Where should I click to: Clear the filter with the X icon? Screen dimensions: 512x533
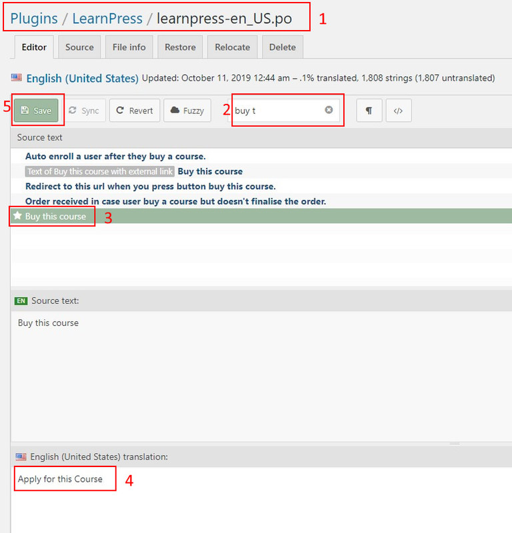pos(329,110)
